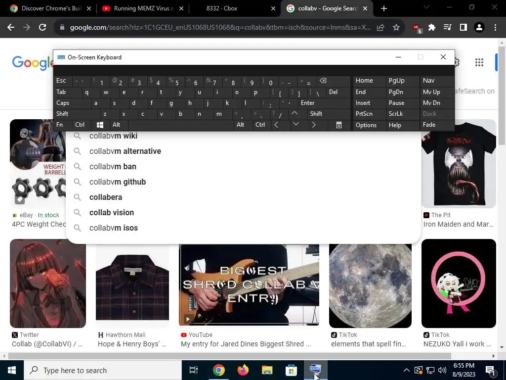Open Task View on the taskbar
Image resolution: width=506 pixels, height=380 pixels.
(x=194, y=370)
